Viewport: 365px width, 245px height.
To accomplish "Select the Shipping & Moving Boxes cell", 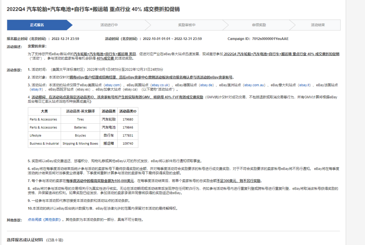I will (80, 144).
